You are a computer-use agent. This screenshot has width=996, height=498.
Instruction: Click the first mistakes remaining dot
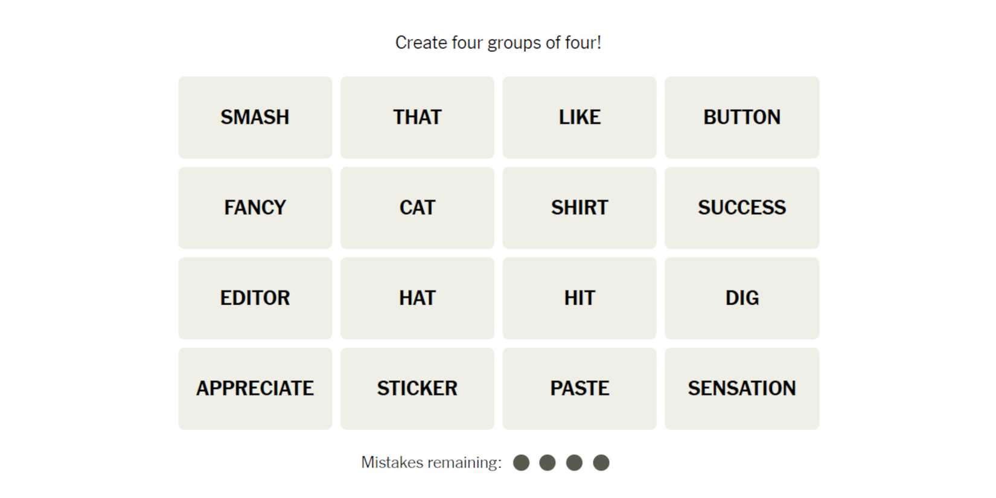point(521,463)
